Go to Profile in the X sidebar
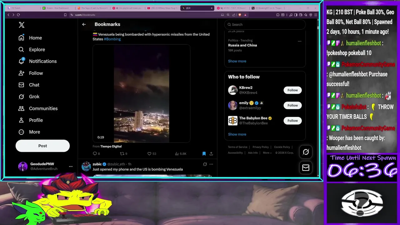 [31, 120]
